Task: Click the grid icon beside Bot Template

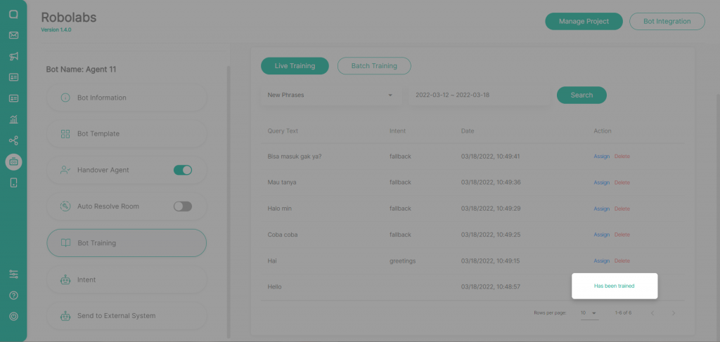Action: click(x=65, y=134)
